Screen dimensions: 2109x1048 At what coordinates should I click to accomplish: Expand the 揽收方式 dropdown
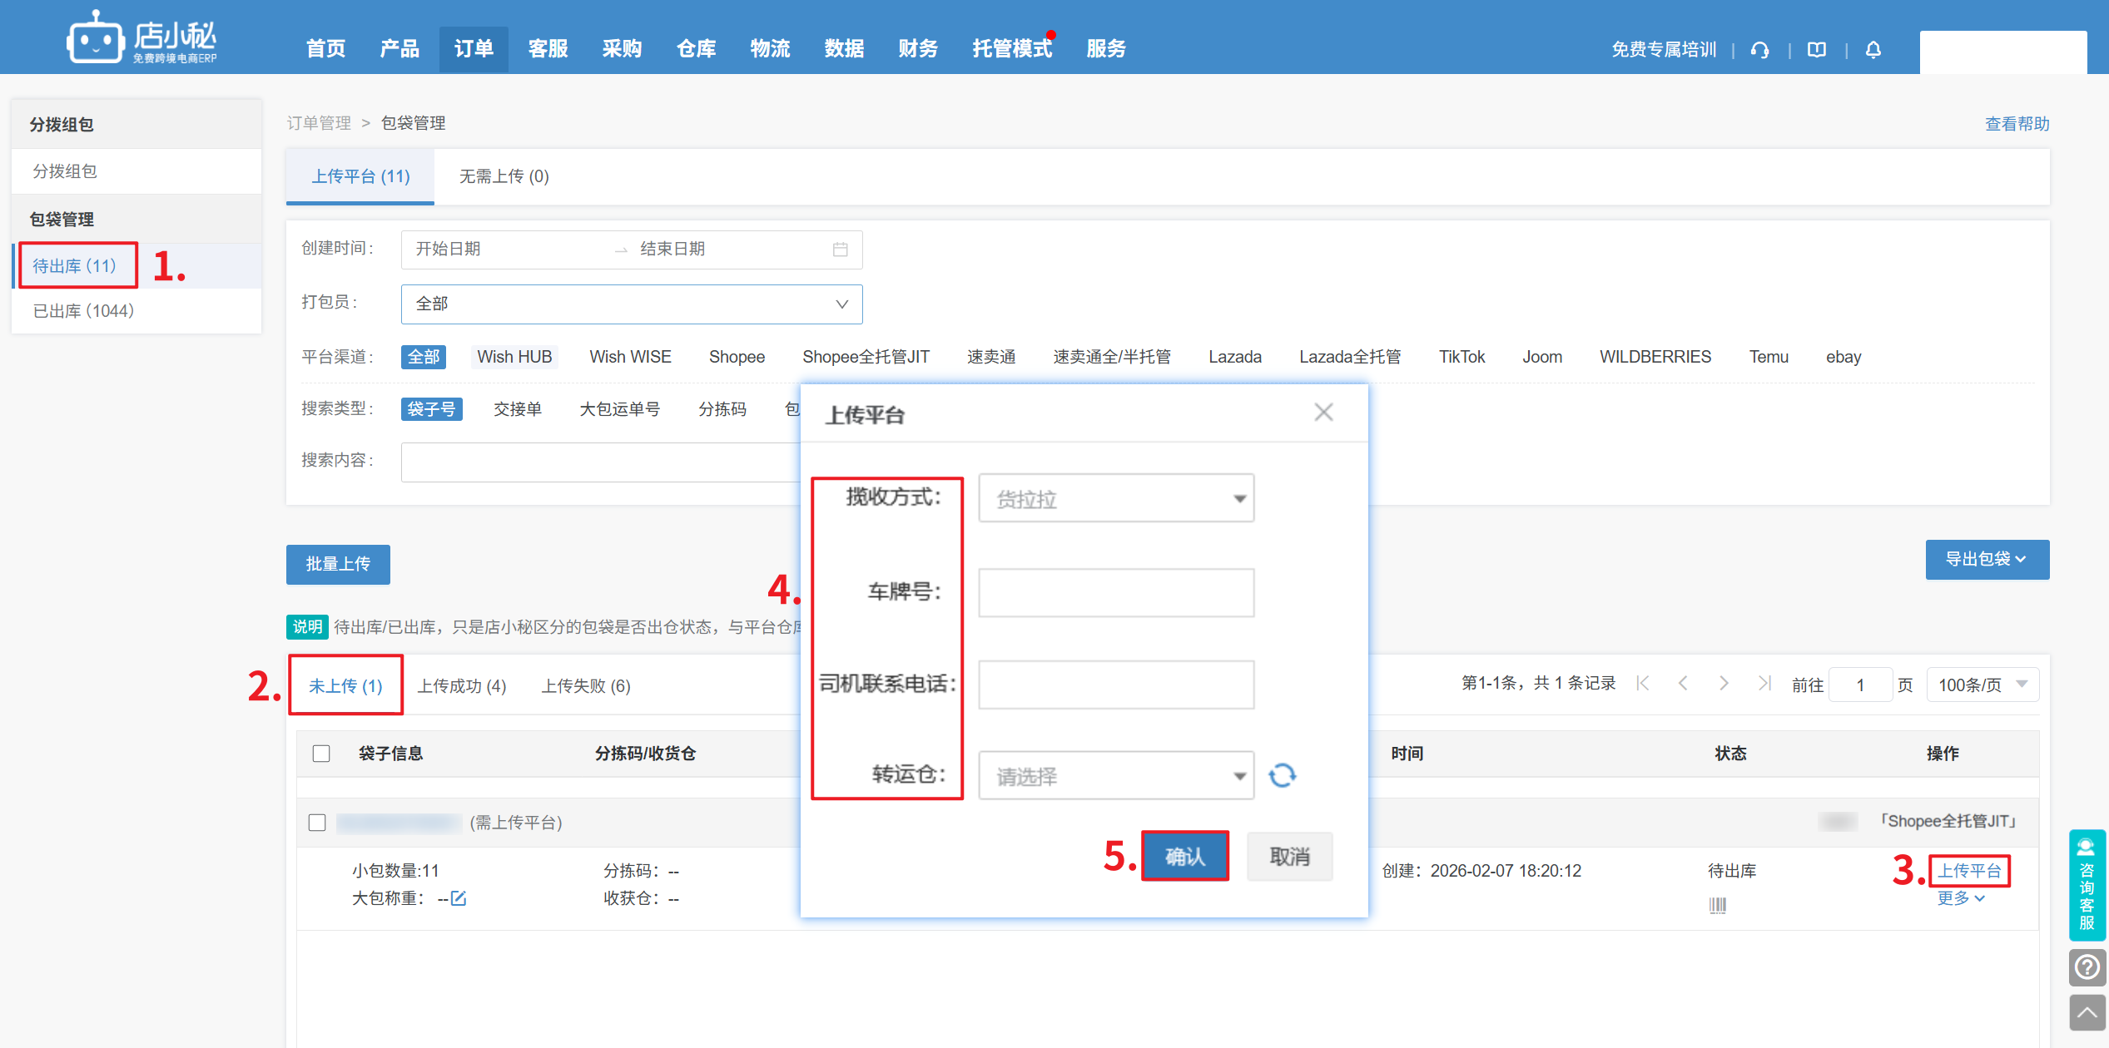coord(1115,499)
